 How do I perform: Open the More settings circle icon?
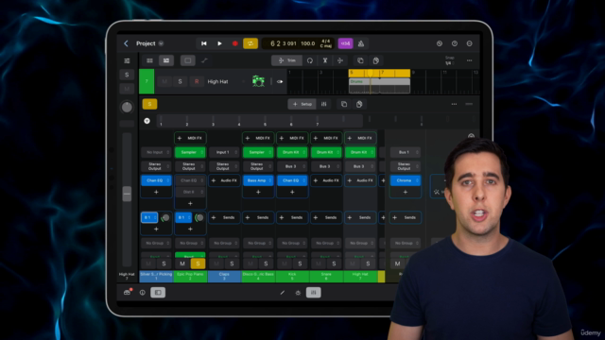pos(469,43)
